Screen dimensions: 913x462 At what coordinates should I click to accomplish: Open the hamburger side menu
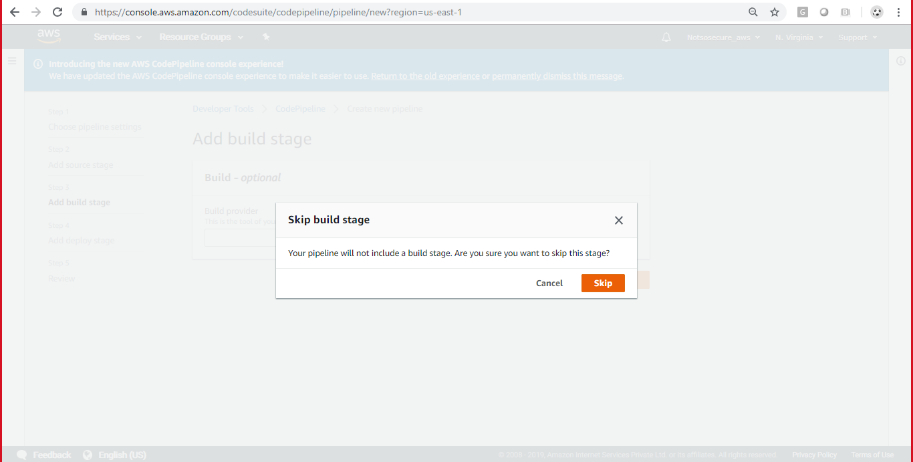coord(11,61)
